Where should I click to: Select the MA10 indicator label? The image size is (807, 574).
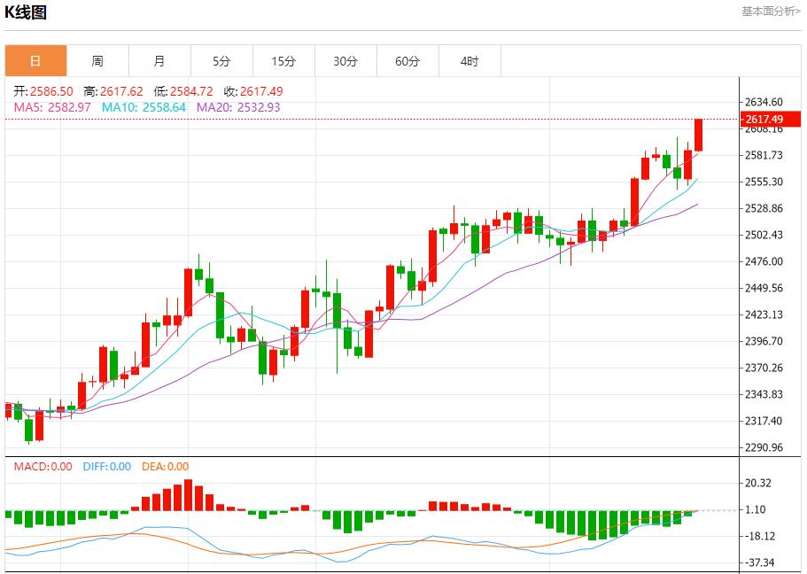click(x=144, y=107)
